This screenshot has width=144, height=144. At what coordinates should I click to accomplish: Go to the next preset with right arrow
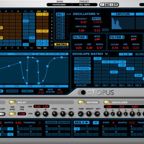point(111,5)
